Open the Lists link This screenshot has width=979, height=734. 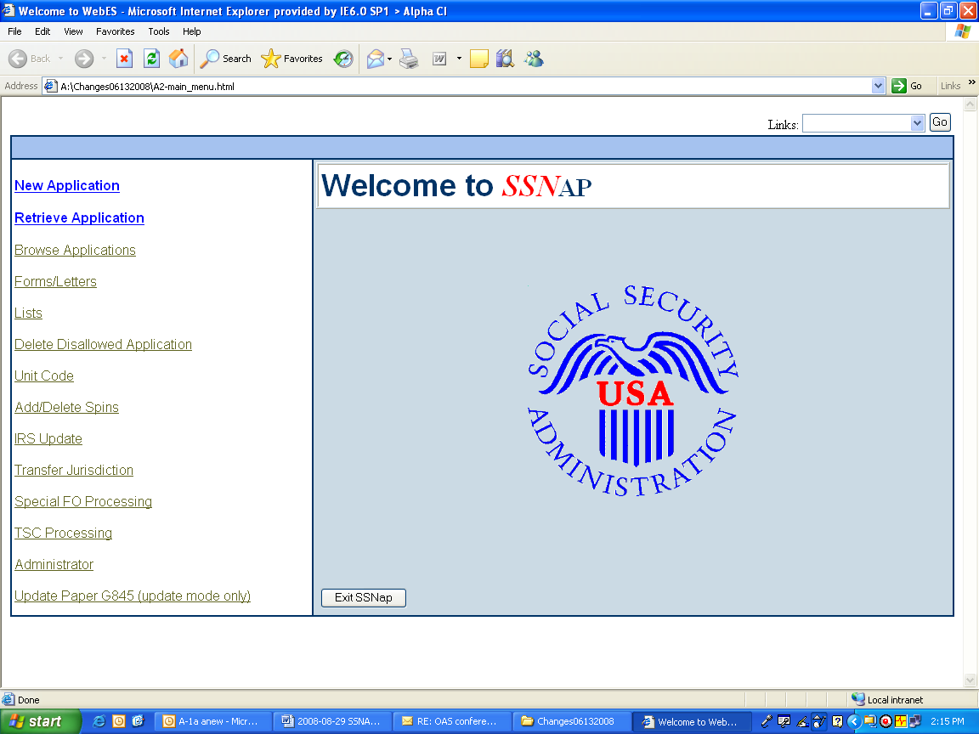point(28,313)
